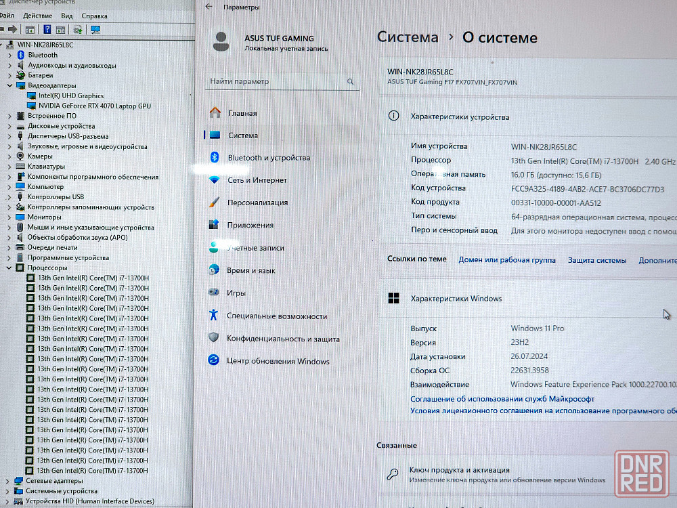Open the Действие menu
Screen dimensions: 677x508
[37, 16]
